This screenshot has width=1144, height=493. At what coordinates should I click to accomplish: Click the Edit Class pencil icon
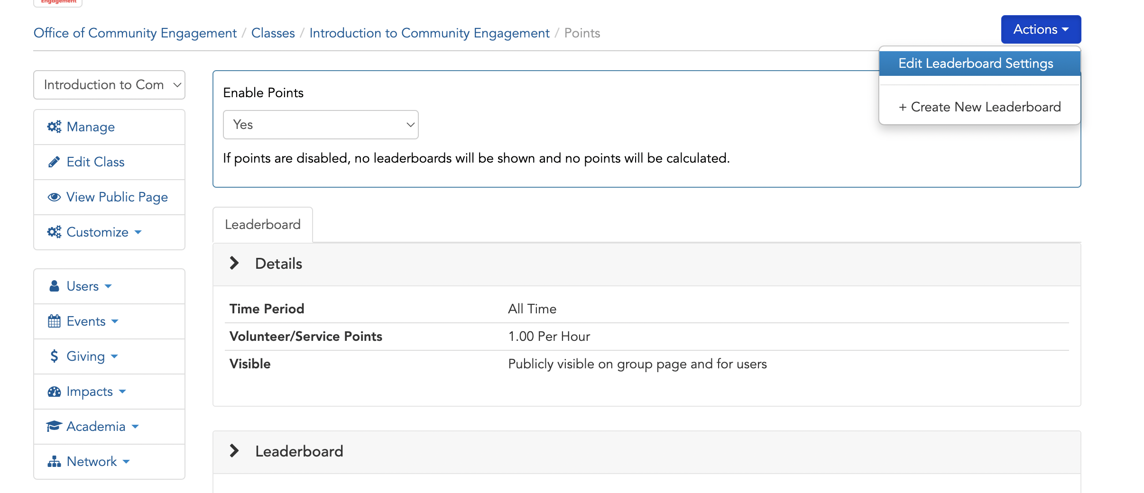pyautogui.click(x=54, y=162)
